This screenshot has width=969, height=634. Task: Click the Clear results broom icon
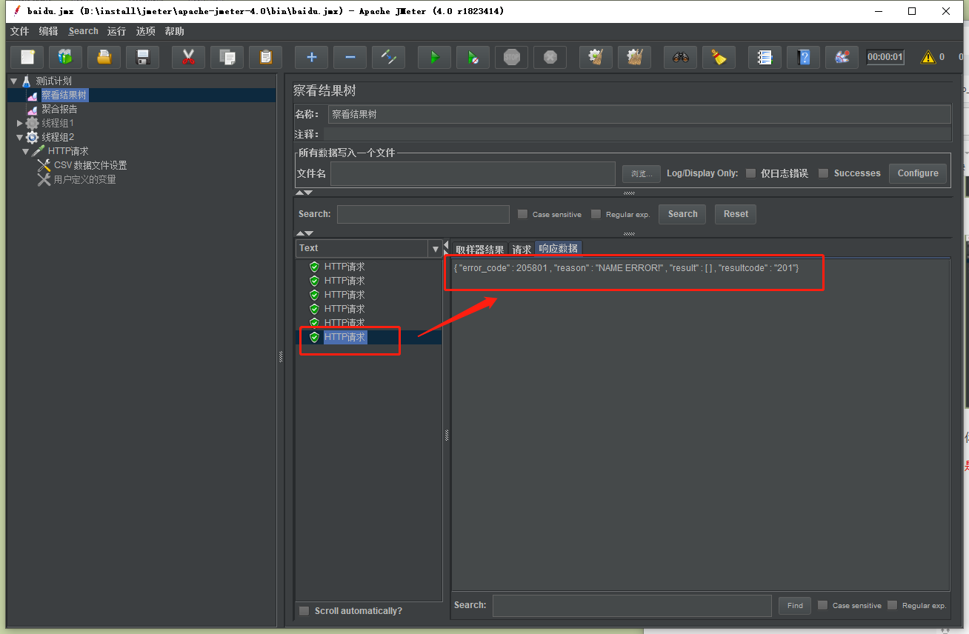coord(596,57)
